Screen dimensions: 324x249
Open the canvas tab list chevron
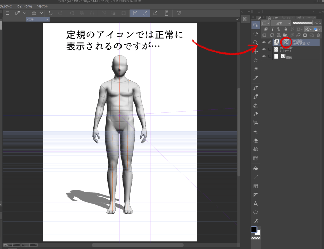point(237,19)
